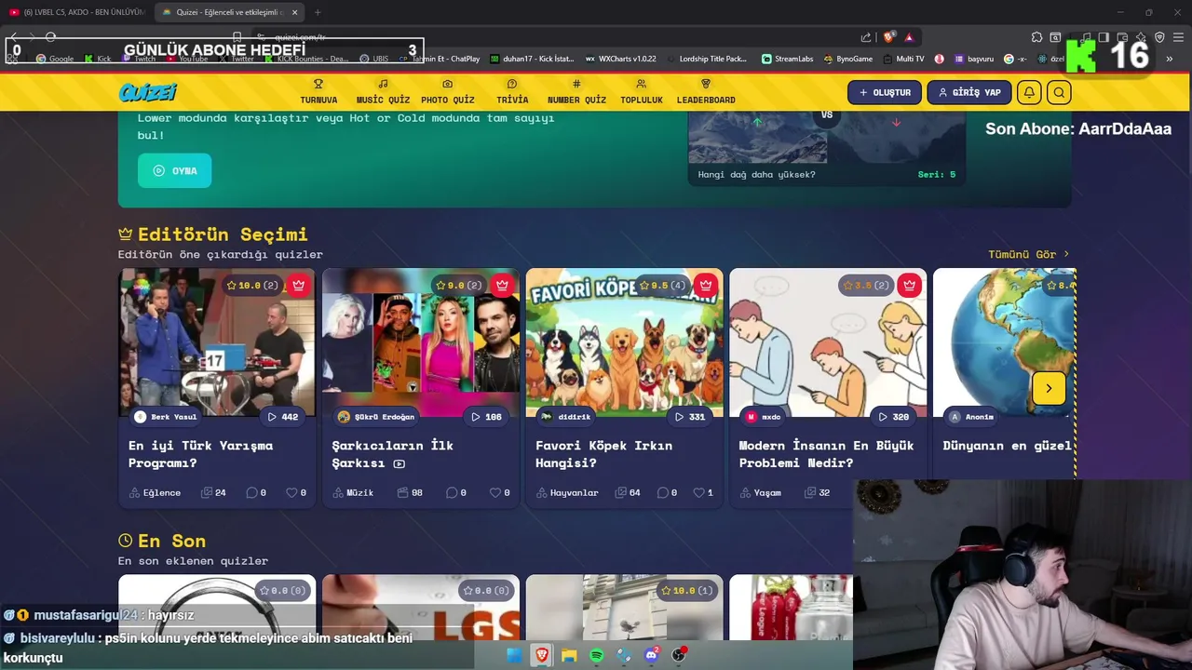Open the Topluluk community page
This screenshot has height=670, width=1192.
pyautogui.click(x=642, y=92)
